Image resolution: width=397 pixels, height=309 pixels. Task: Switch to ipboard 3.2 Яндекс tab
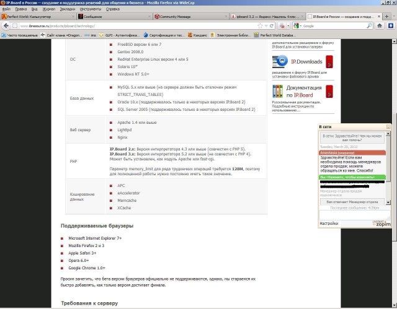(267, 17)
